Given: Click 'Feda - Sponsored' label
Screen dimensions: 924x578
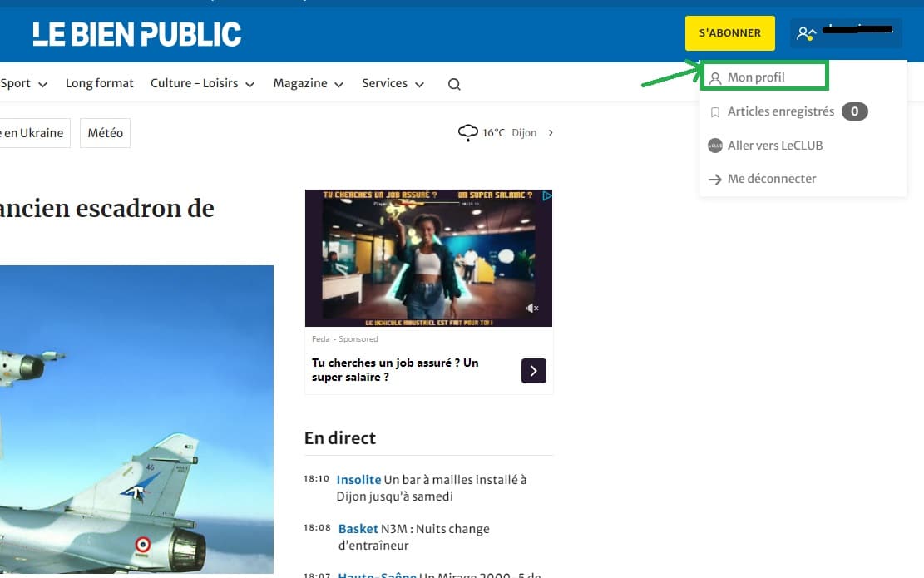Looking at the screenshot, I should [x=344, y=338].
